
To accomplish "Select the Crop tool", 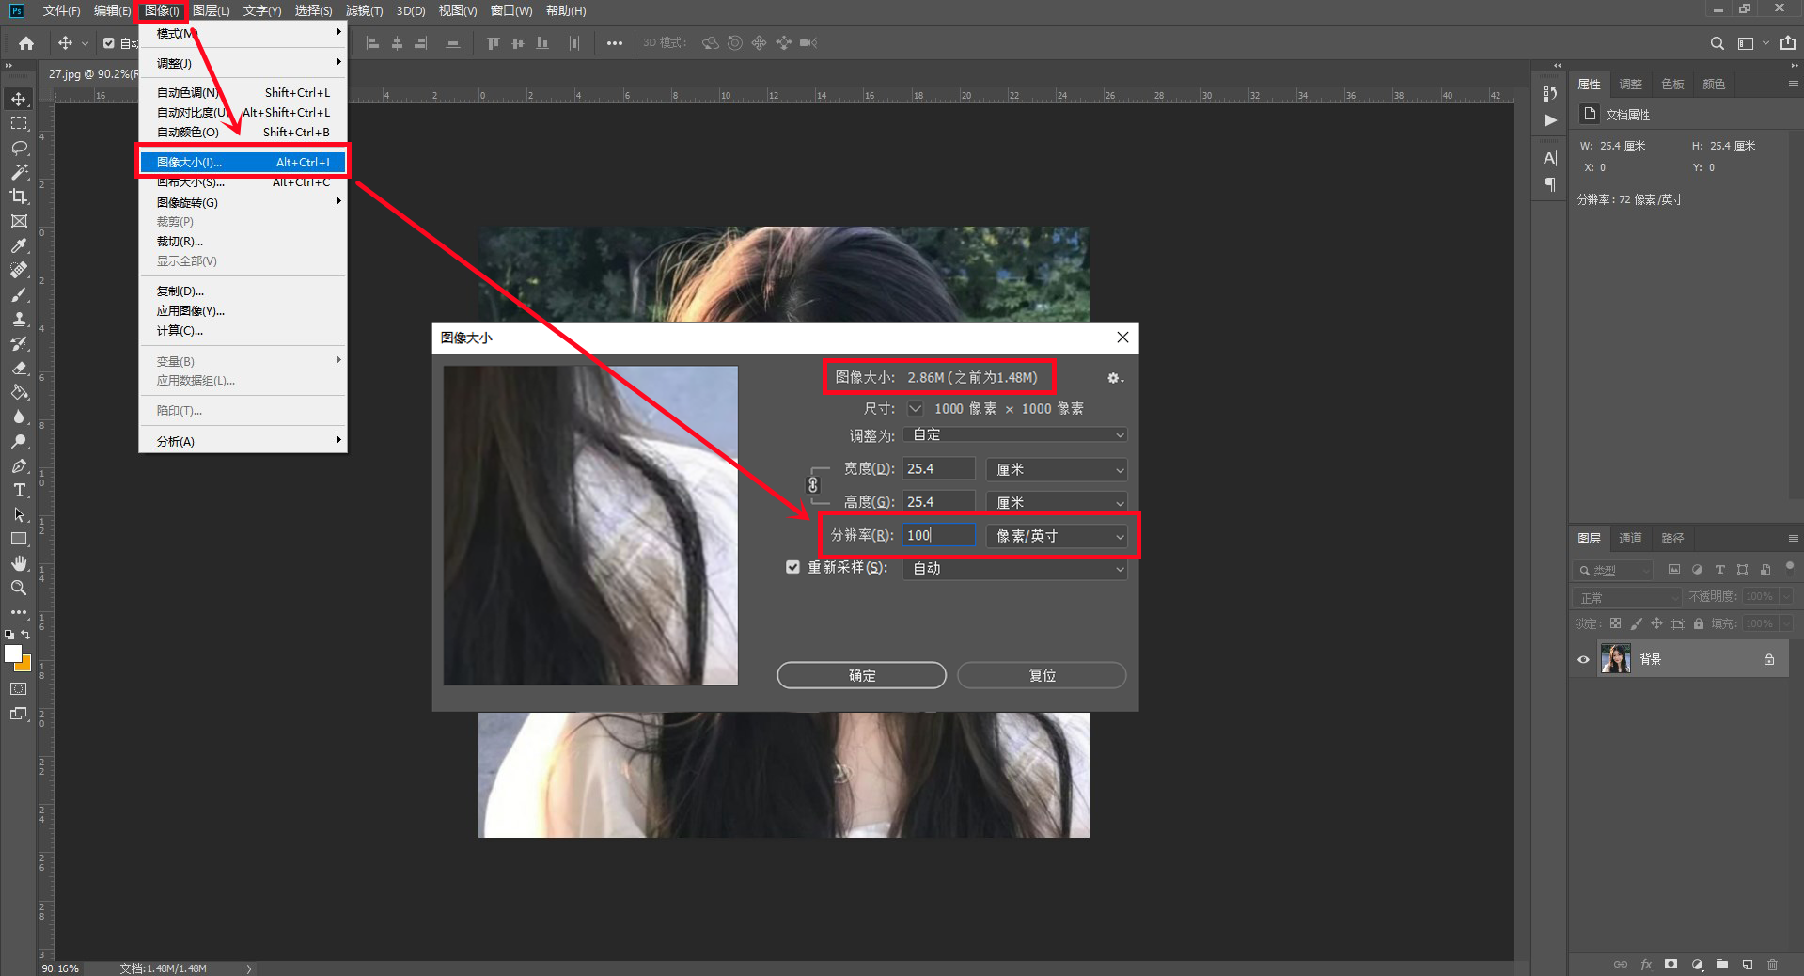I will coord(19,197).
